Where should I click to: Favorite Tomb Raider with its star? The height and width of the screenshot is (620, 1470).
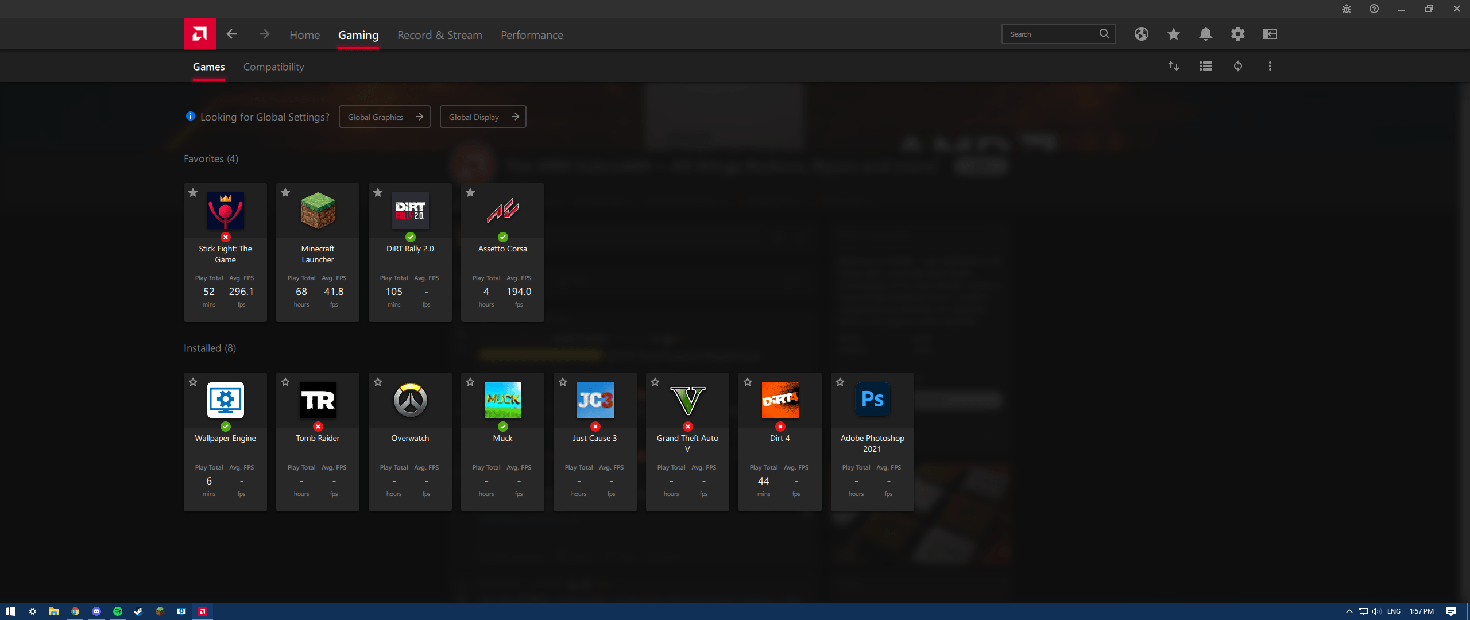pos(285,382)
